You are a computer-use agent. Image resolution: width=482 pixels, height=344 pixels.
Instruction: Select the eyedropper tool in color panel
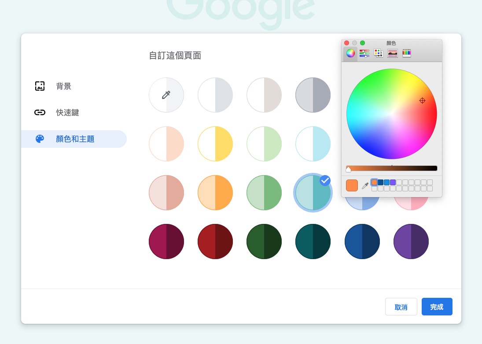365,185
